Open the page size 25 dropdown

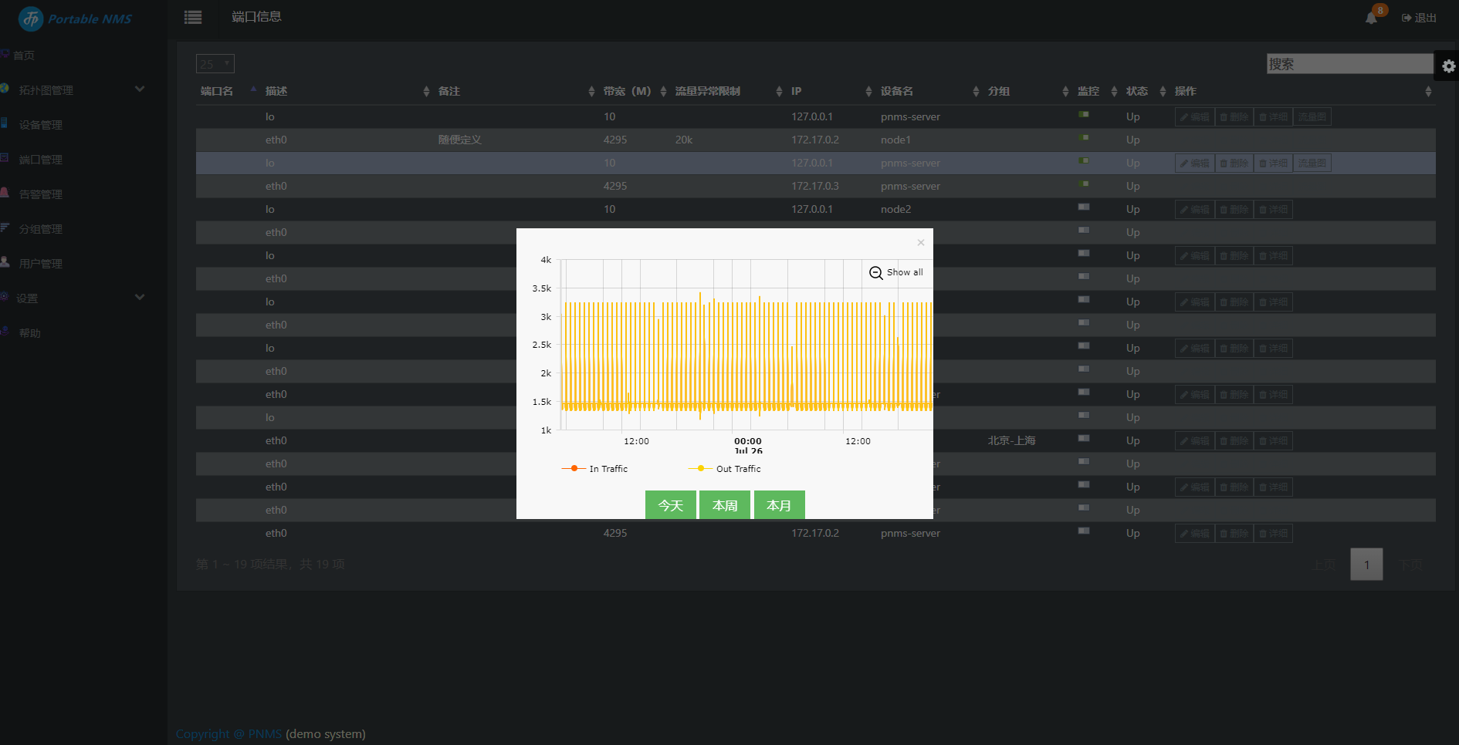(215, 64)
